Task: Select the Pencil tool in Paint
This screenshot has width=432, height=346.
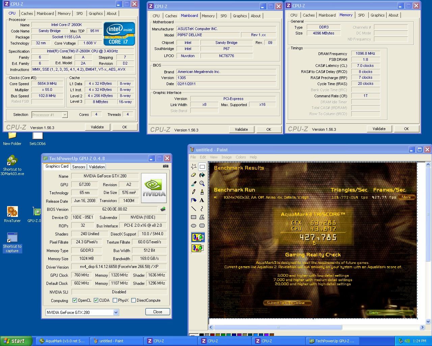Action: point(194,192)
